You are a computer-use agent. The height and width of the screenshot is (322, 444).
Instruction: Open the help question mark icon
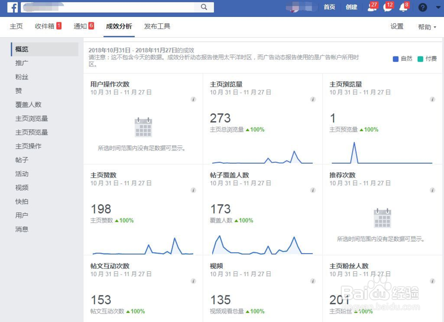(x=423, y=8)
